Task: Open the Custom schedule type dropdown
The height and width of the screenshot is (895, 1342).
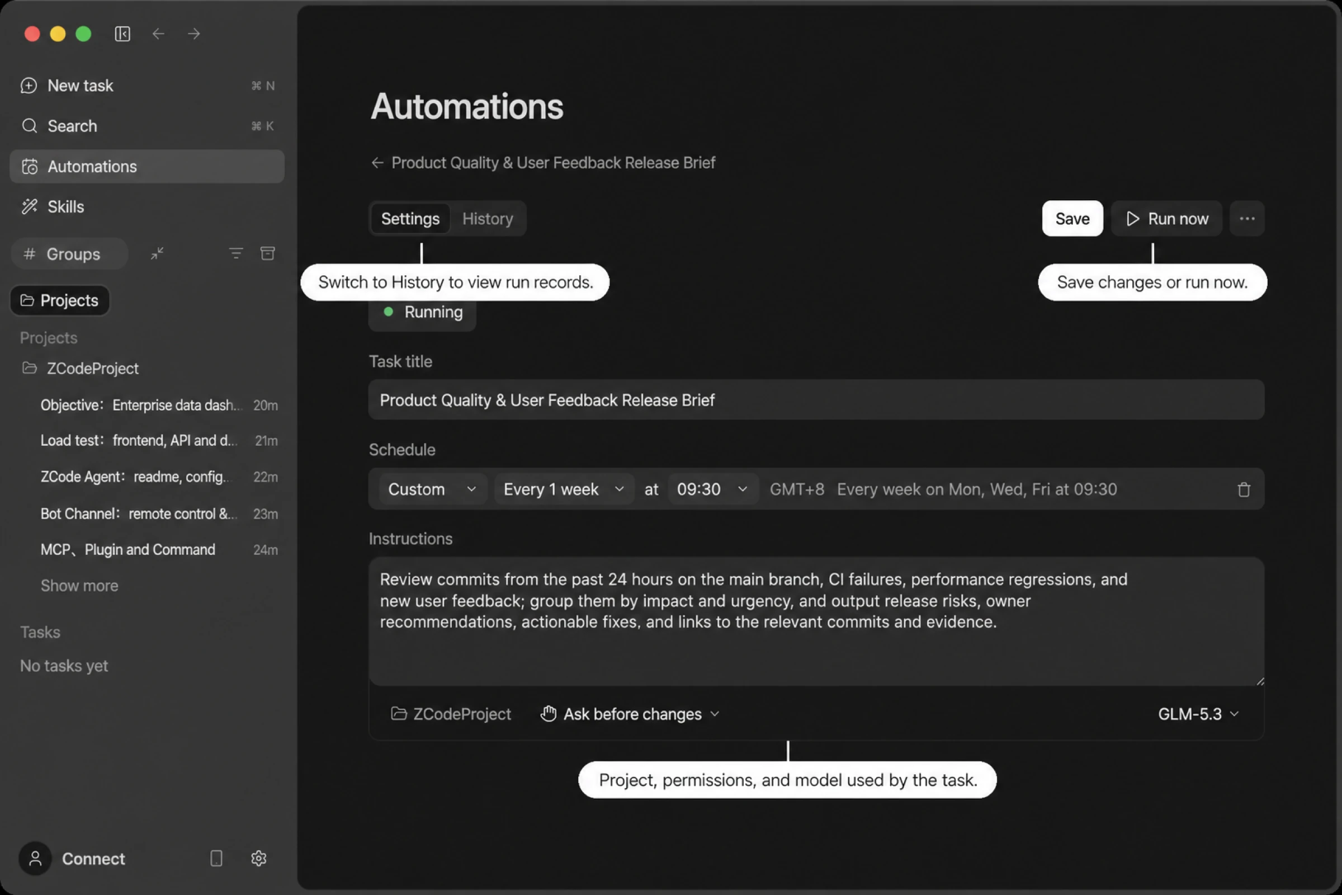Action: [432, 489]
